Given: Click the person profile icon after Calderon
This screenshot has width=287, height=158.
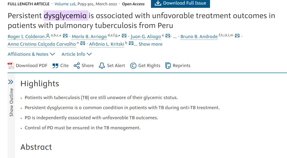Looking at the screenshot, I should click(x=48, y=36).
